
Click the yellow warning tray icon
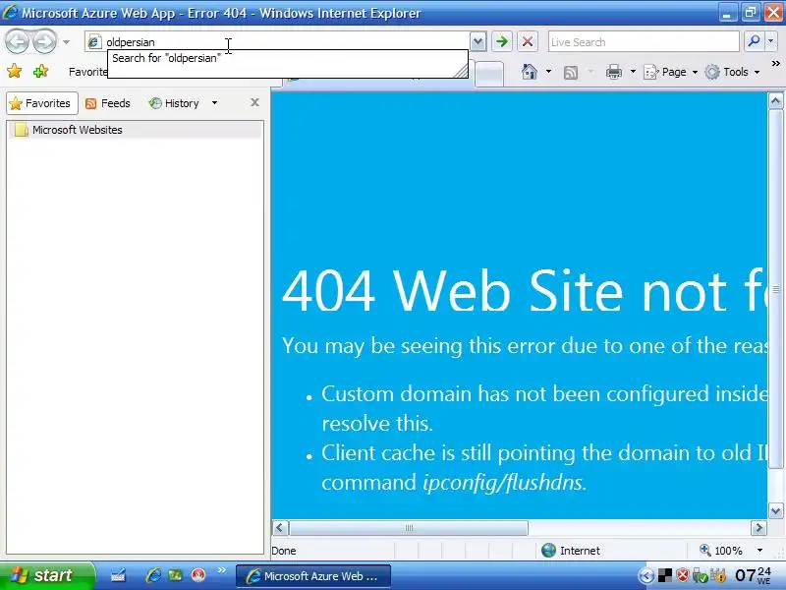pyautogui.click(x=718, y=575)
